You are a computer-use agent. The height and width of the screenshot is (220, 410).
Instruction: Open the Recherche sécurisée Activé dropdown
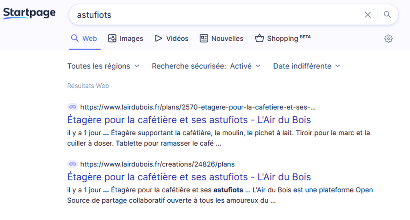[x=206, y=66]
